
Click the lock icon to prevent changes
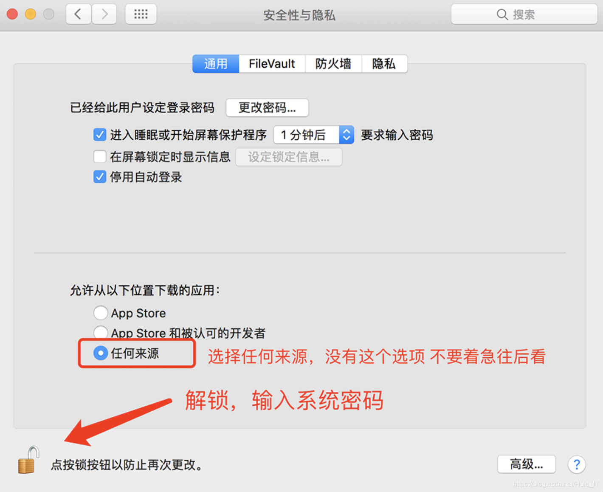tap(28, 460)
